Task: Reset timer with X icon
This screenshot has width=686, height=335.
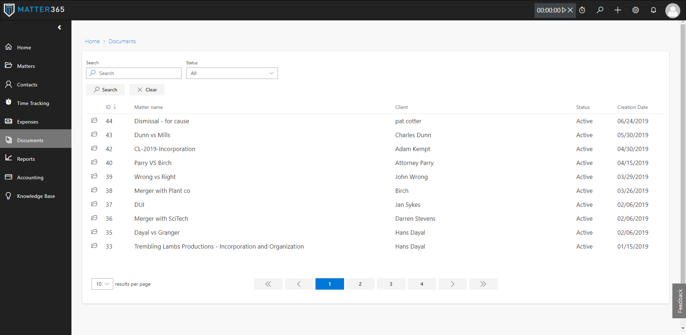Action: [571, 10]
